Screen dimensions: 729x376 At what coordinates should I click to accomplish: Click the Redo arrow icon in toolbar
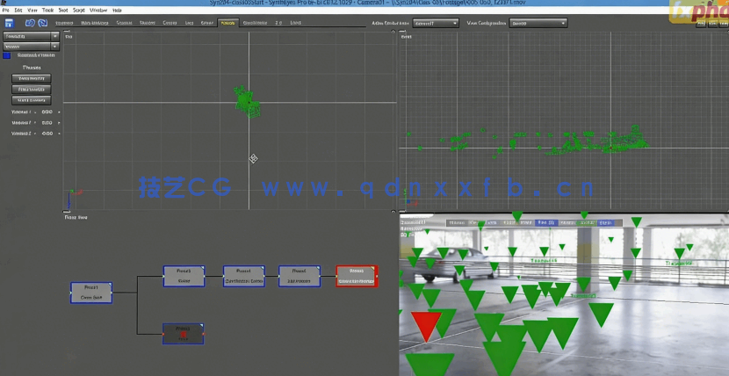tap(42, 22)
